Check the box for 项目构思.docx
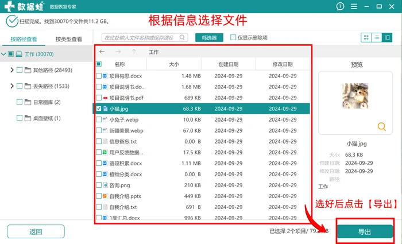 [99, 76]
